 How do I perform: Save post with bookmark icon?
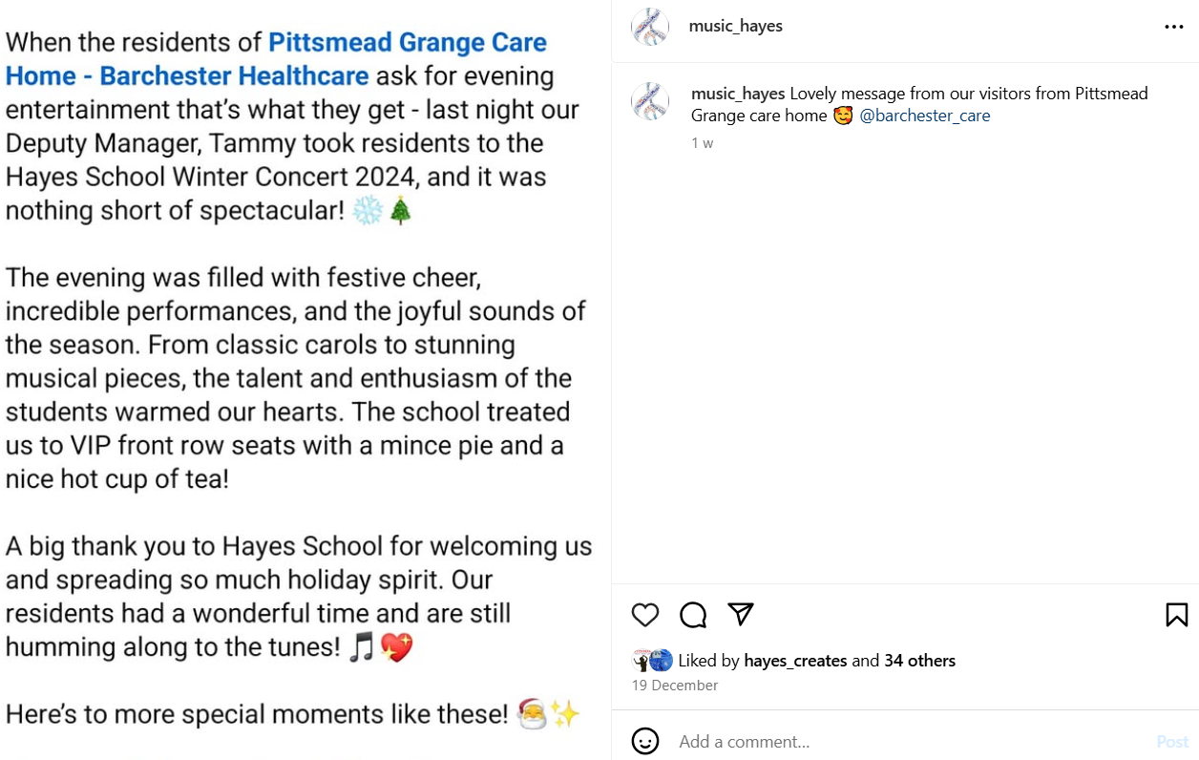pos(1176,615)
